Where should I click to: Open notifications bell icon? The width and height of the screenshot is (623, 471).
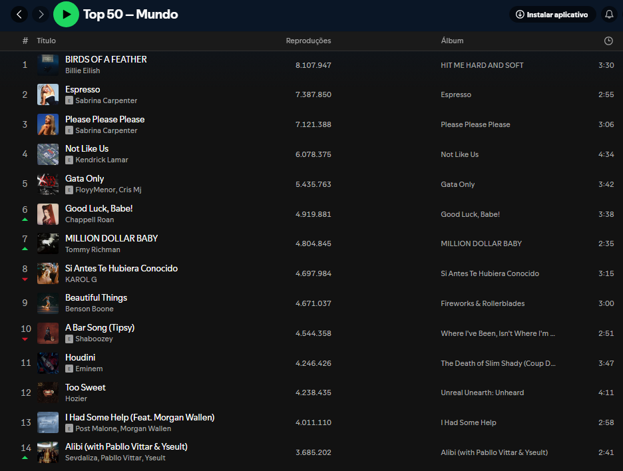point(608,14)
